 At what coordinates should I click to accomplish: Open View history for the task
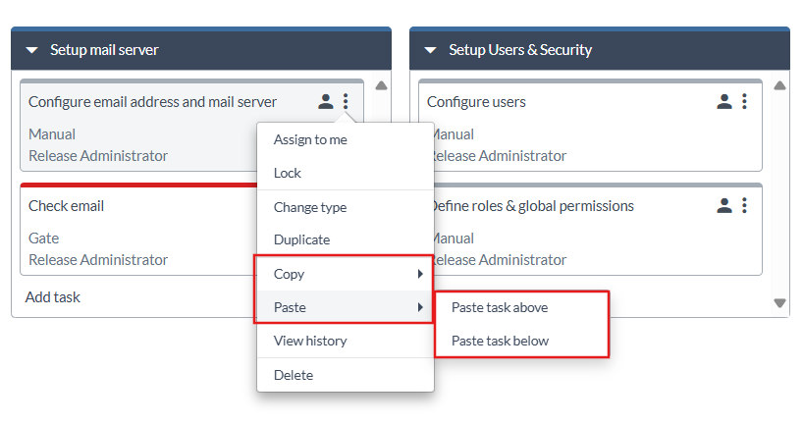point(309,341)
